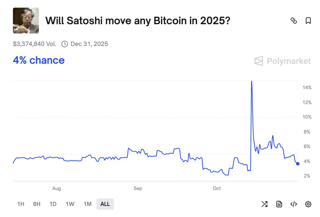Screen dimensions: 320x217
Task: Click the "4% chance" label
Action: point(39,60)
